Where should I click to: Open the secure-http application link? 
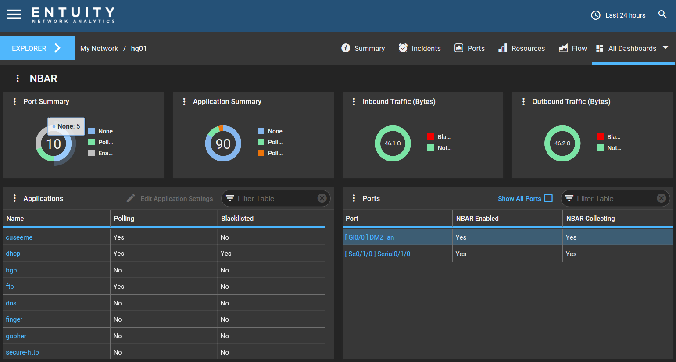[x=22, y=352]
